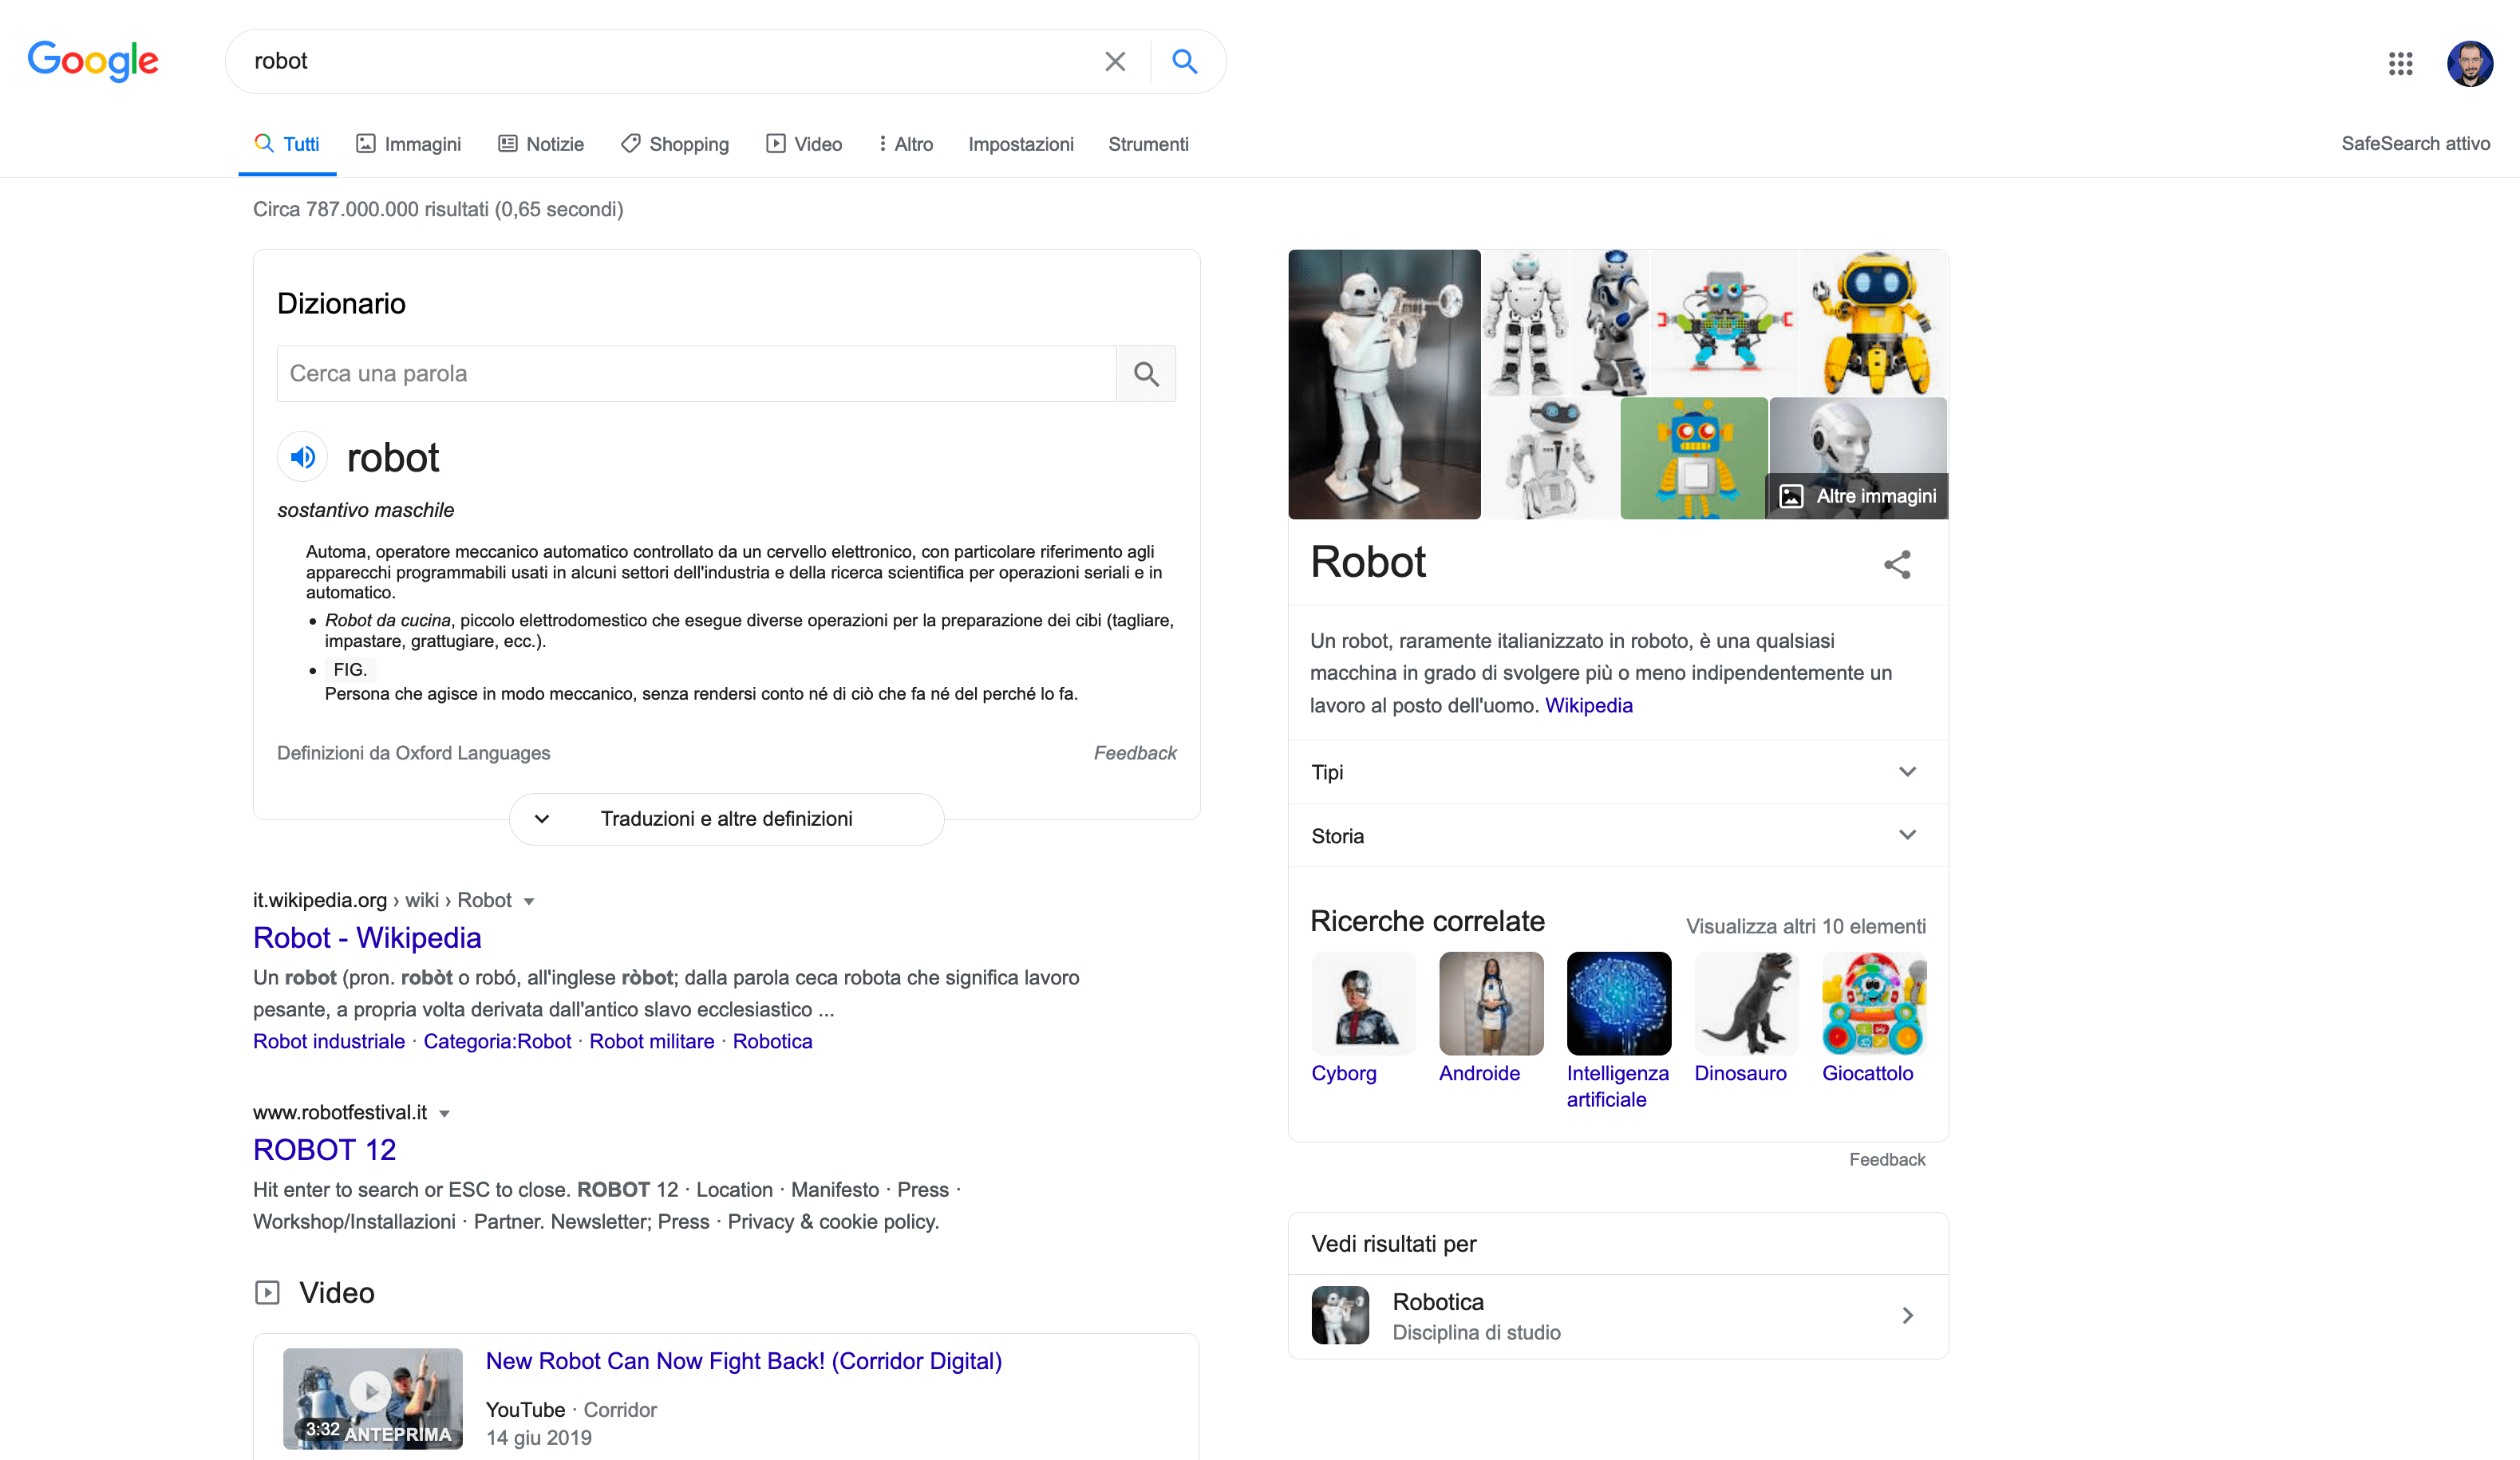The height and width of the screenshot is (1460, 2520).
Task: Expand Traduzioni e altre definizioni
Action: 727,819
